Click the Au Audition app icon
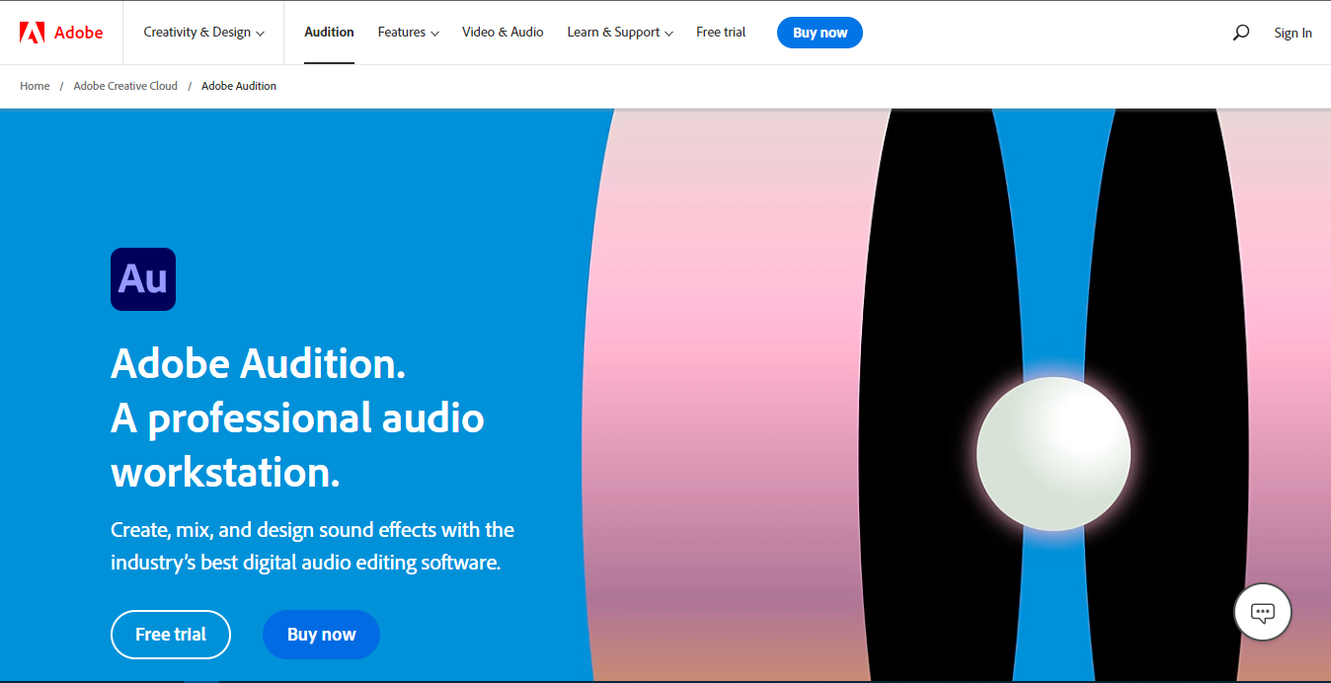Image resolution: width=1331 pixels, height=683 pixels. [x=143, y=279]
